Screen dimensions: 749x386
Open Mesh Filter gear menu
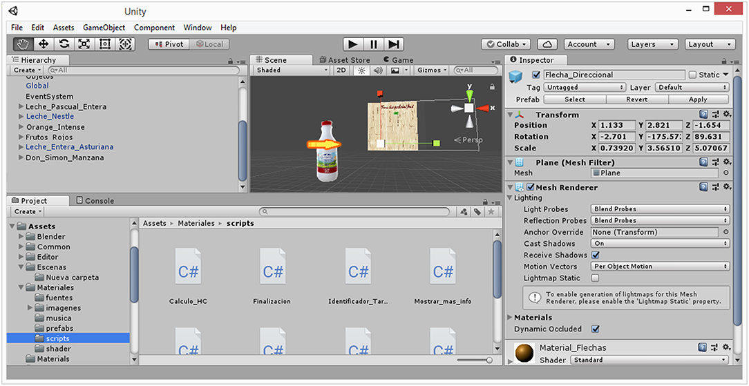coord(727,163)
